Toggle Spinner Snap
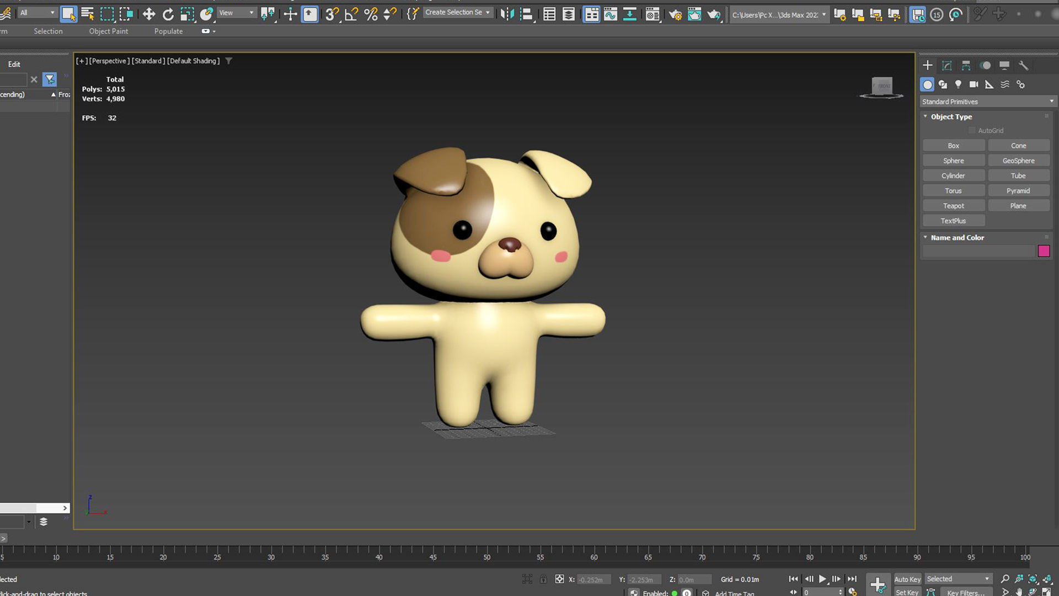This screenshot has height=596, width=1059. 390,14
